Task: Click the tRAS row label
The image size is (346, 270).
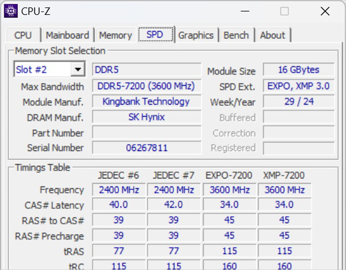Action: coord(74,251)
